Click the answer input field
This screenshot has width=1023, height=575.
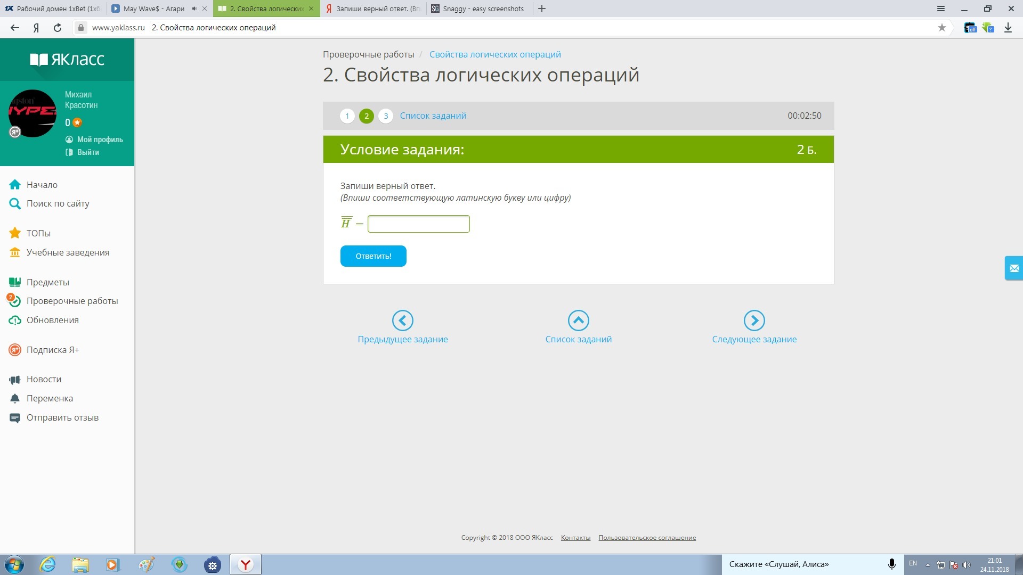point(418,224)
